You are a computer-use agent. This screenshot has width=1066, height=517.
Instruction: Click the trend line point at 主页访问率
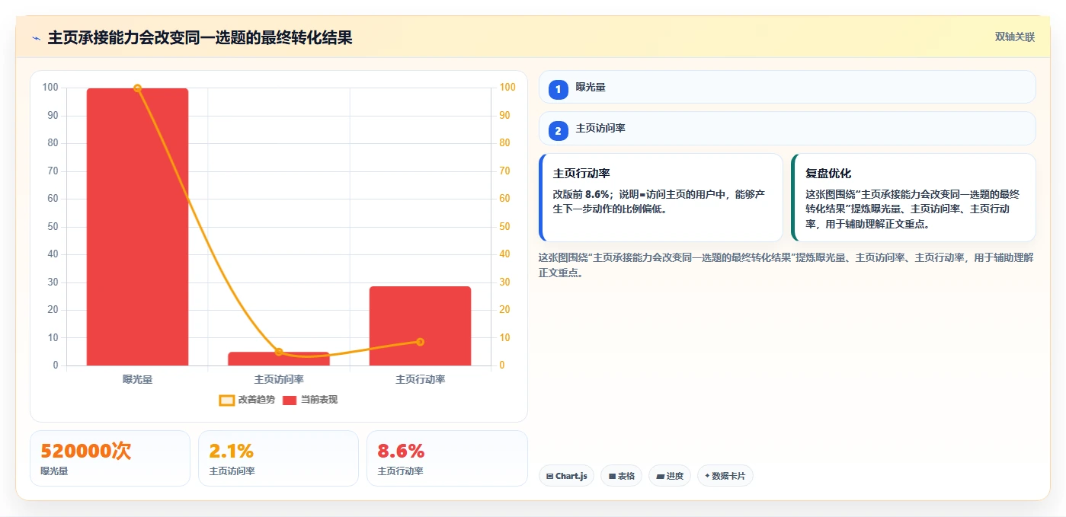pyautogui.click(x=279, y=352)
